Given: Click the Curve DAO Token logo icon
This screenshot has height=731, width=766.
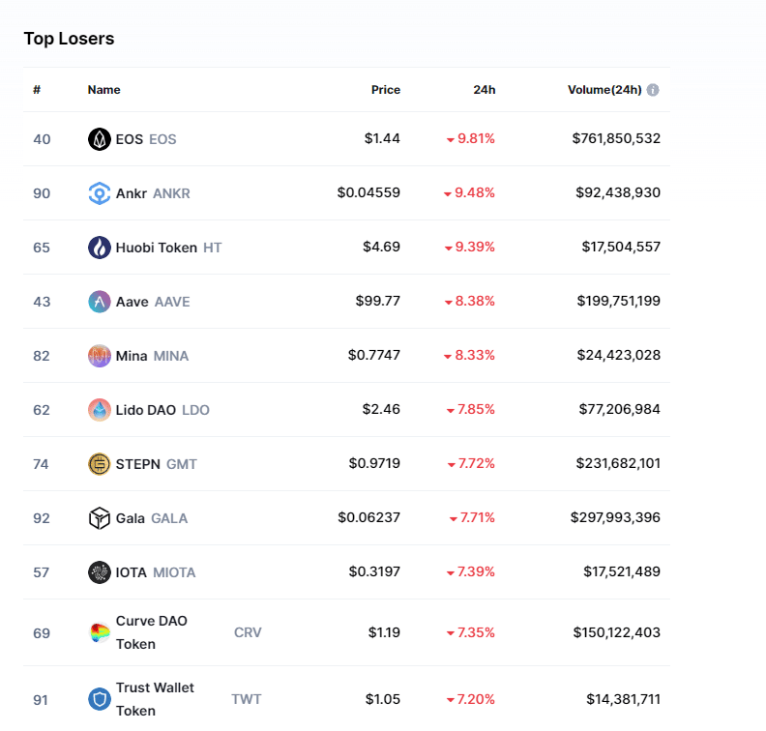Looking at the screenshot, I should (x=100, y=633).
